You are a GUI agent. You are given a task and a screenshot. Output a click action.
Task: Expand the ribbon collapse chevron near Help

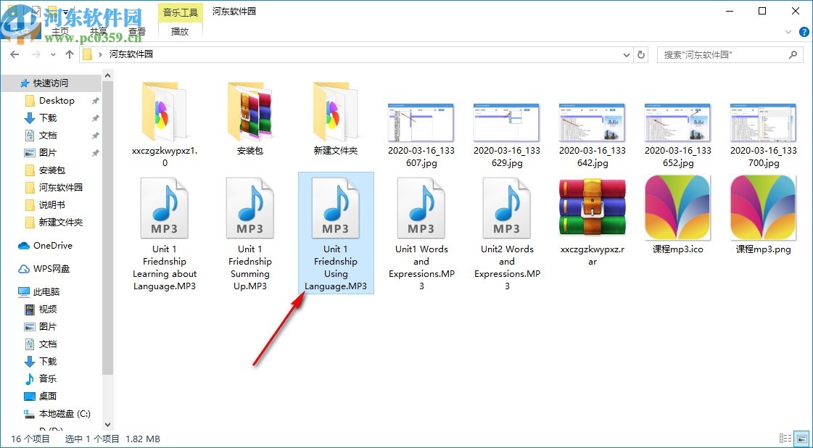pyautogui.click(x=788, y=32)
